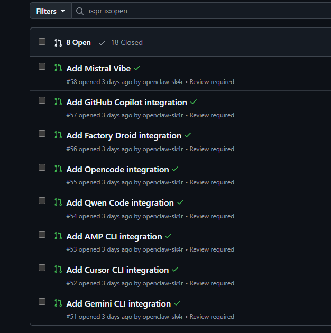
Task: Open the Filters dropdown
Action: point(51,11)
